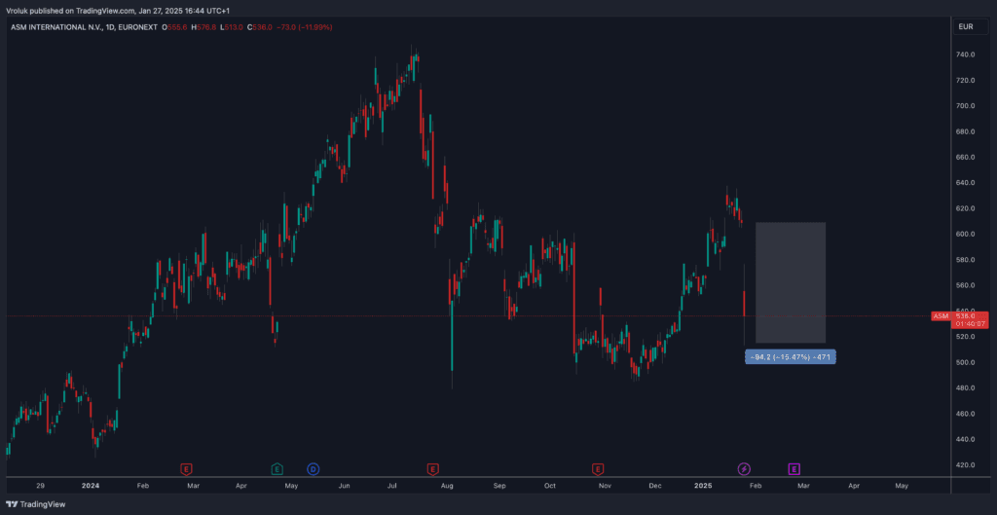Click the 480.0 price axis label
Image resolution: width=997 pixels, height=515 pixels.
click(x=966, y=387)
